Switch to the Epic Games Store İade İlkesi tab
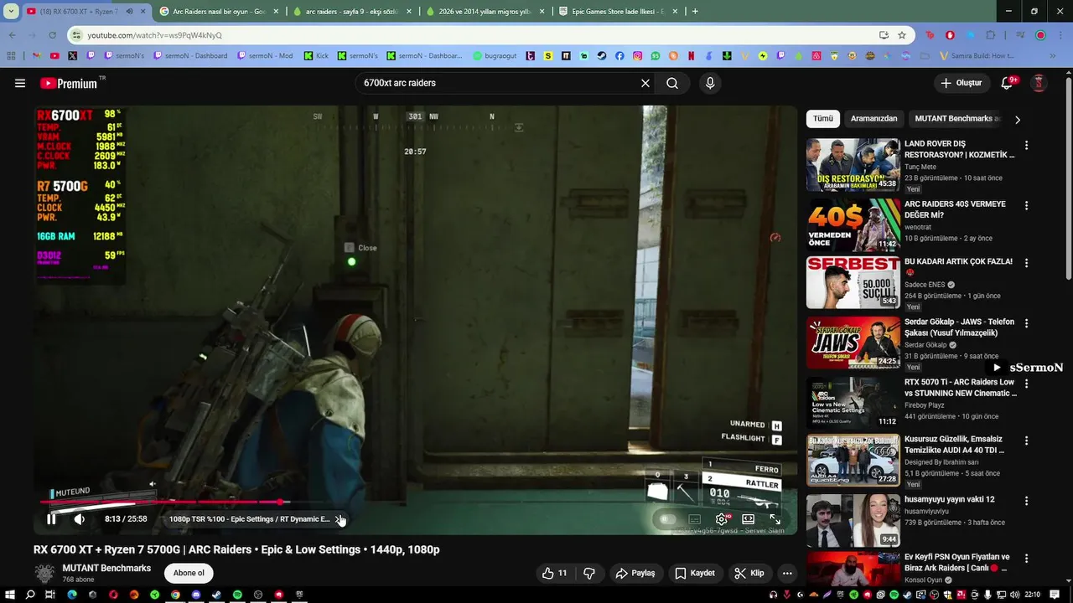The height and width of the screenshot is (603, 1073). [x=619, y=12]
